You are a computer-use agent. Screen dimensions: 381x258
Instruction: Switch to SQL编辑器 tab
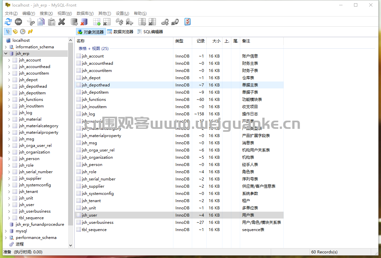click(150, 32)
